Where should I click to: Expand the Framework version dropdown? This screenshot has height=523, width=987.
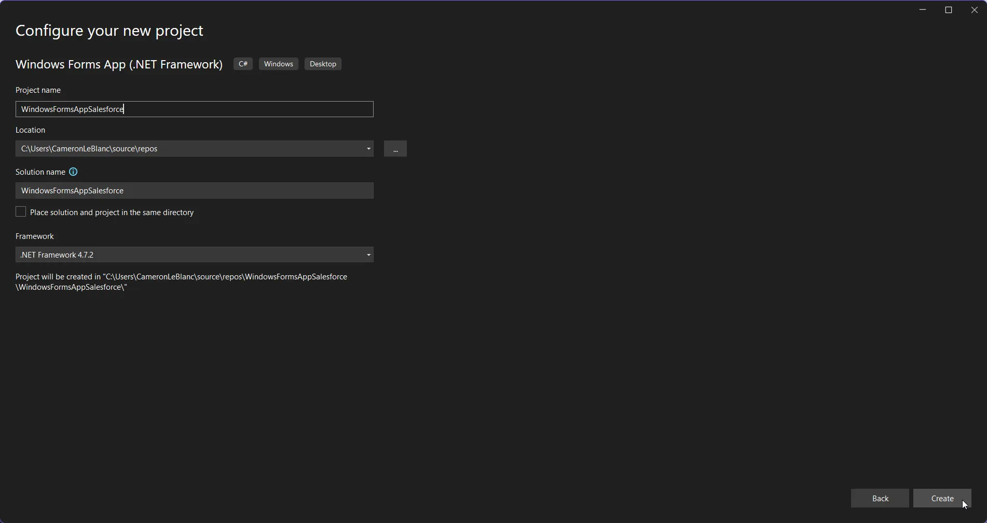click(x=368, y=255)
